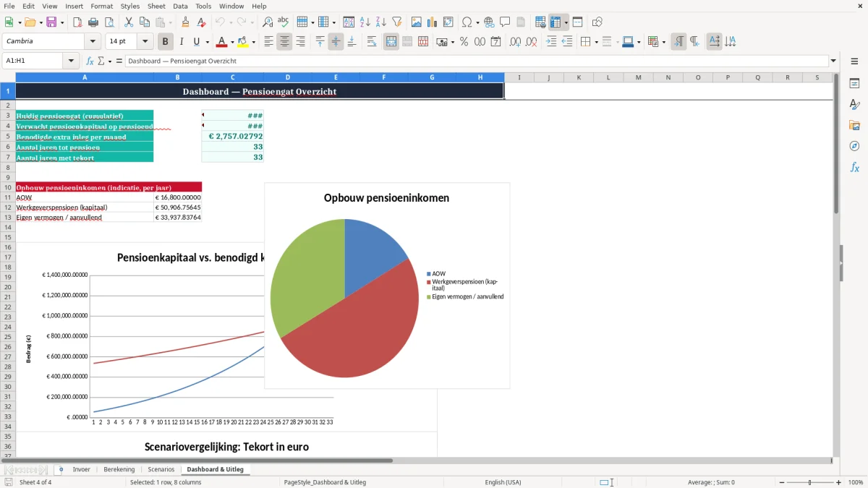
Task: Expand the borders dropdown arrow
Action: pos(595,42)
